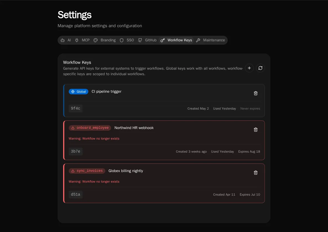The height and width of the screenshot is (232, 328).
Task: Click the key icon beside Workflow Keys
Action: point(163,40)
